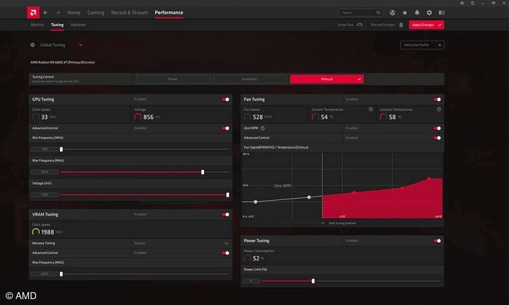Open the web browser globe icon

click(x=393, y=13)
